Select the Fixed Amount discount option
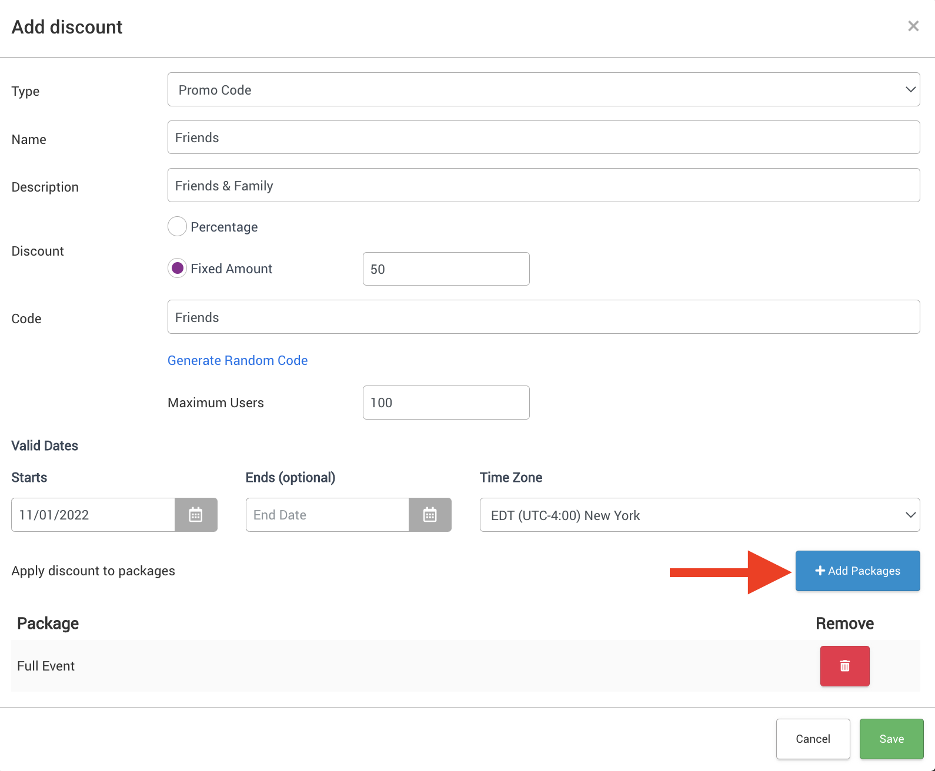 tap(178, 269)
